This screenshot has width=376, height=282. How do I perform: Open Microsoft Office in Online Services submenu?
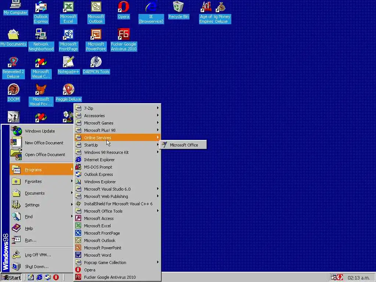click(183, 145)
